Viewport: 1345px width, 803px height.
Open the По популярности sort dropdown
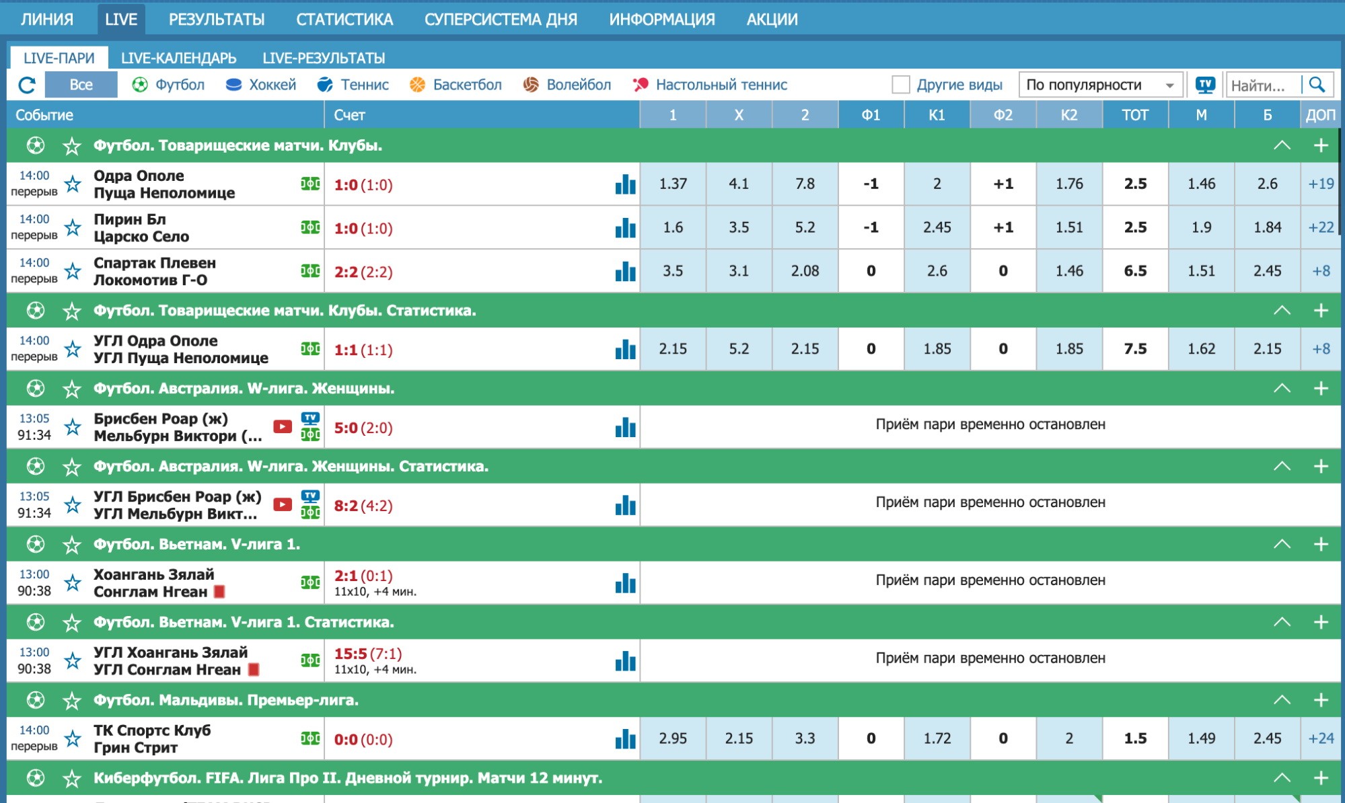[x=1100, y=85]
